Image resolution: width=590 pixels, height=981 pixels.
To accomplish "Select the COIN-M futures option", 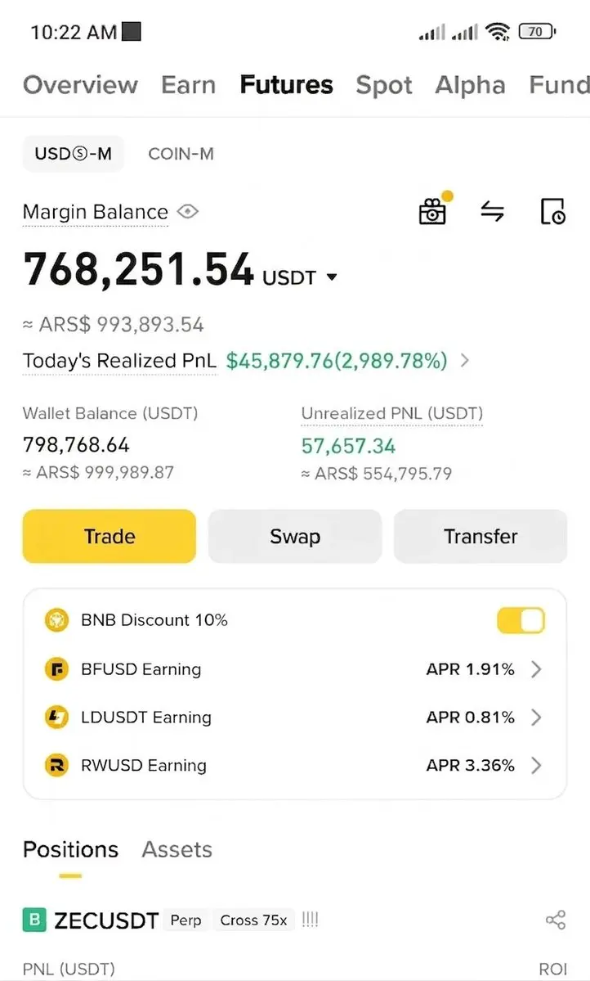I will coord(181,153).
